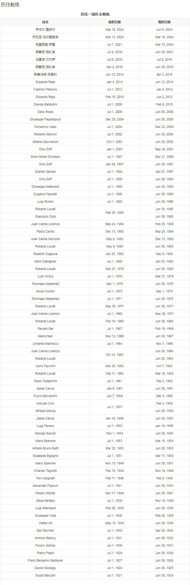This screenshot has height=585, width=190.
Task: Open Vladimir Petkovic's entry
Action: click(x=45, y=89)
